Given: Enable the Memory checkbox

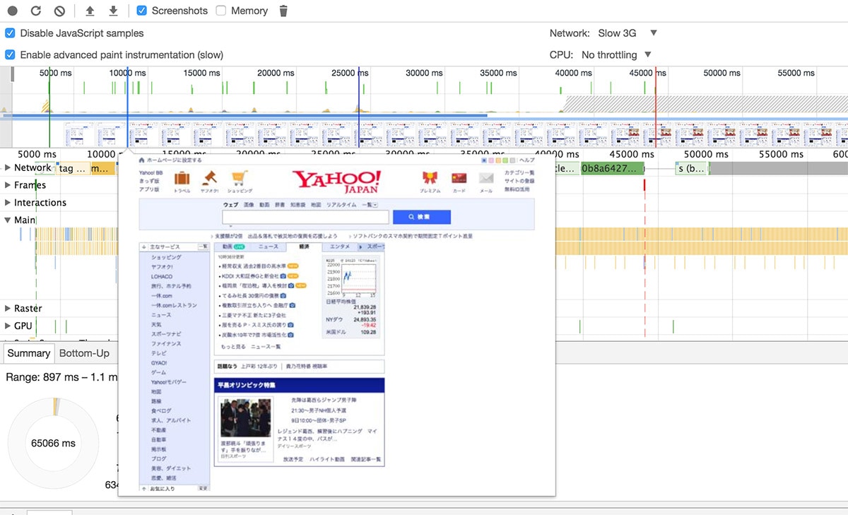Looking at the screenshot, I should click(x=221, y=11).
